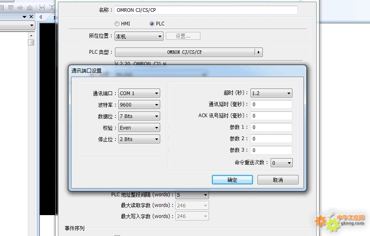
Task: Click the 参数 3 input field
Action: [271, 150]
